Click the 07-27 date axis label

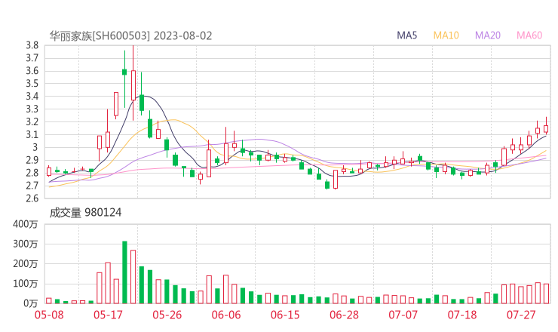pos(521,315)
